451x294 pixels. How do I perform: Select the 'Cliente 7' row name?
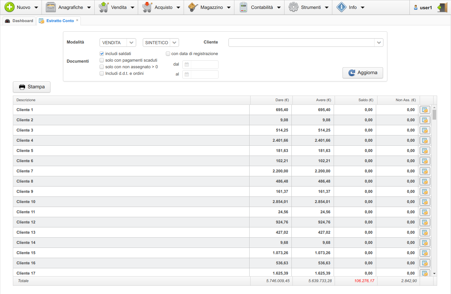[25, 171]
